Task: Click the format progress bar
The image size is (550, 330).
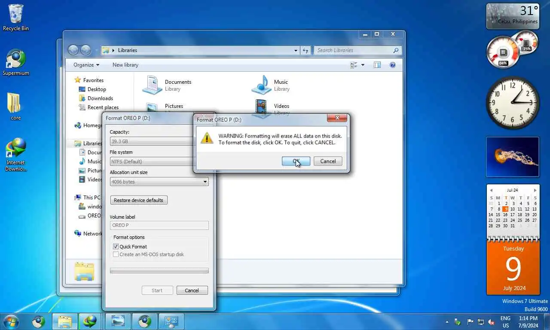Action: coord(159,271)
